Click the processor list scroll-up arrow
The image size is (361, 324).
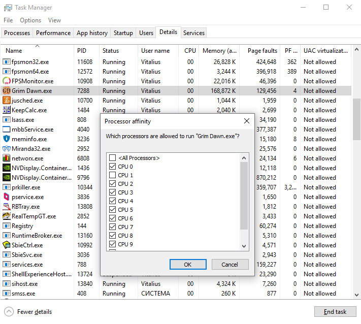click(x=244, y=158)
